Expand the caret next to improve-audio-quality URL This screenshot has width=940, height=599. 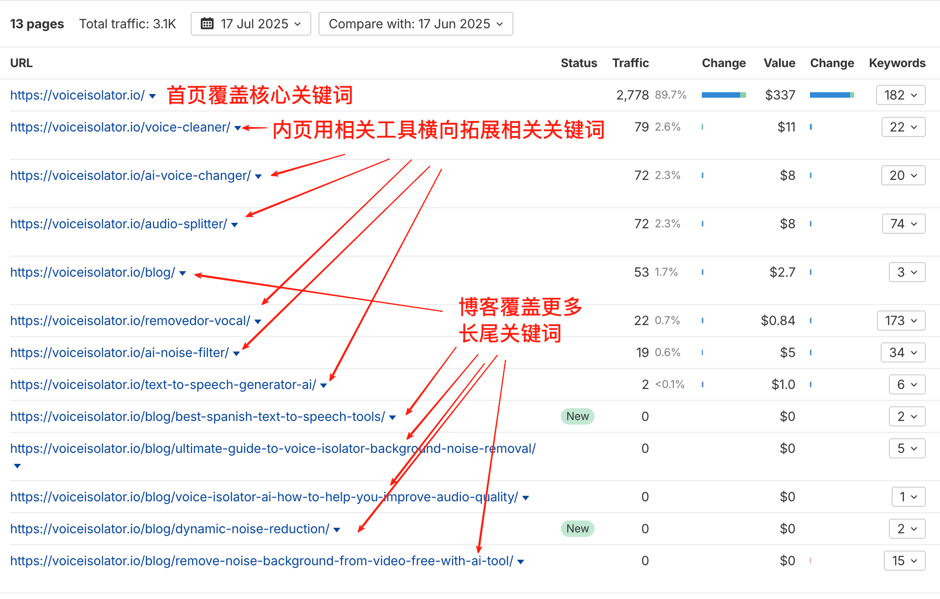point(526,498)
